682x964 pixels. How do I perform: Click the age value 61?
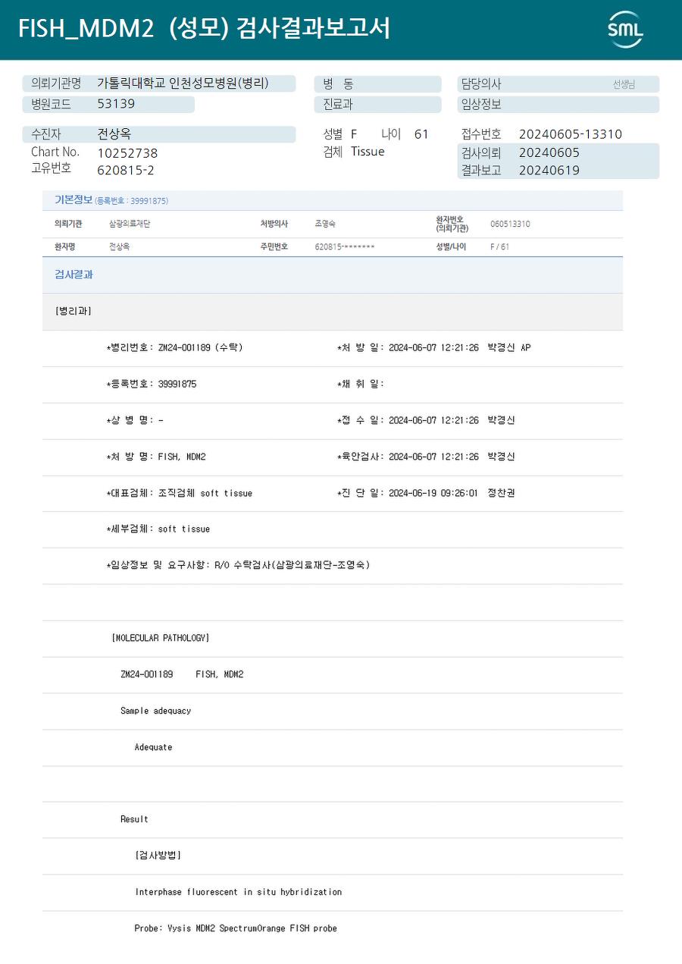point(421,134)
